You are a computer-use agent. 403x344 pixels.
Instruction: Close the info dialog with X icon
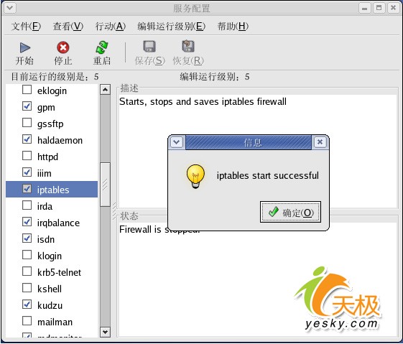320,142
